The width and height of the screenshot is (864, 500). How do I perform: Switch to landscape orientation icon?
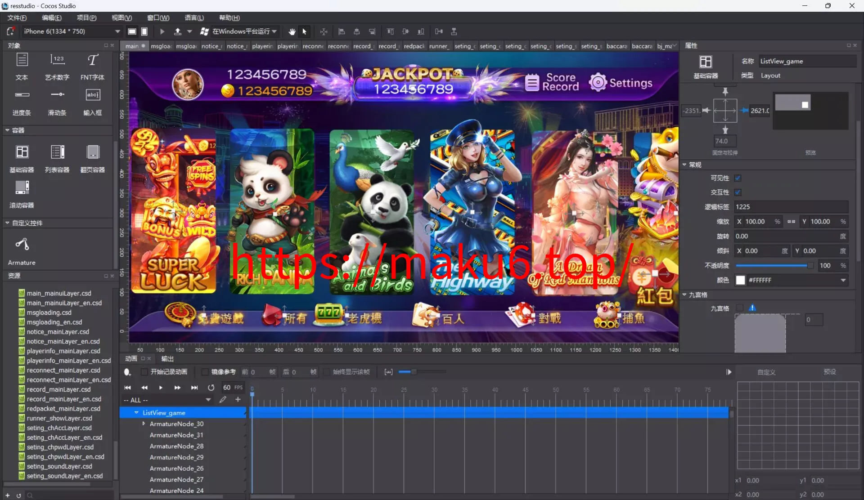point(132,31)
